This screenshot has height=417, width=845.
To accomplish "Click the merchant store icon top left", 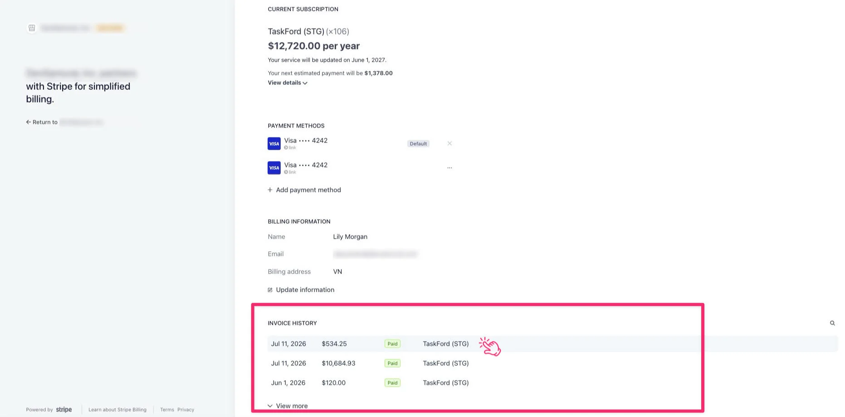I will point(32,28).
